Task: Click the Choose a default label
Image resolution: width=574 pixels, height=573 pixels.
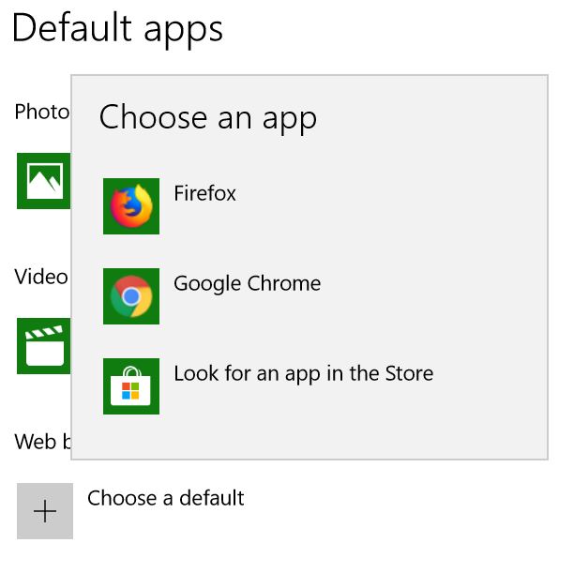Action: coord(166,498)
